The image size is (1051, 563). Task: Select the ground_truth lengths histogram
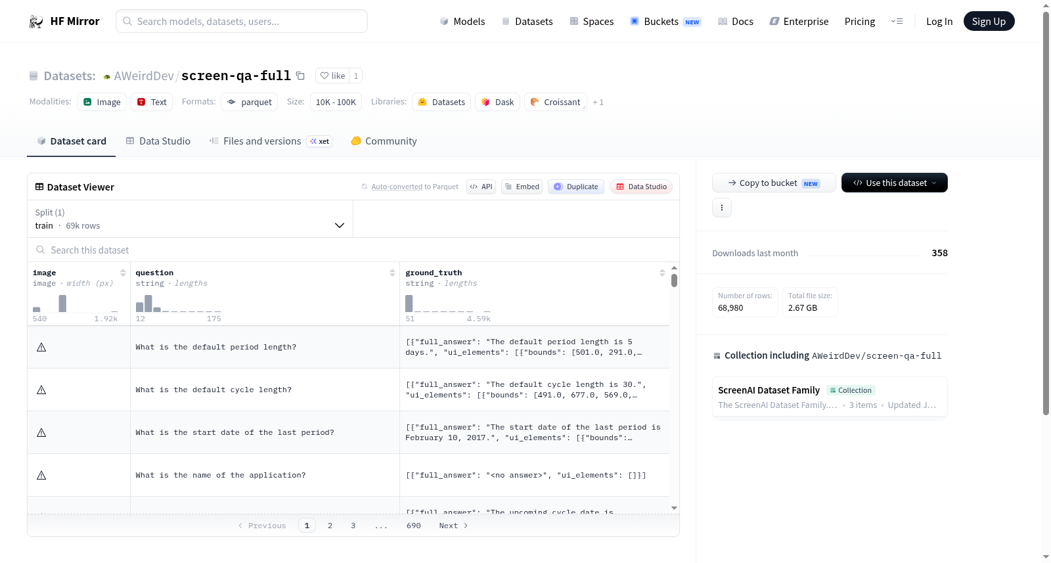pos(447,304)
